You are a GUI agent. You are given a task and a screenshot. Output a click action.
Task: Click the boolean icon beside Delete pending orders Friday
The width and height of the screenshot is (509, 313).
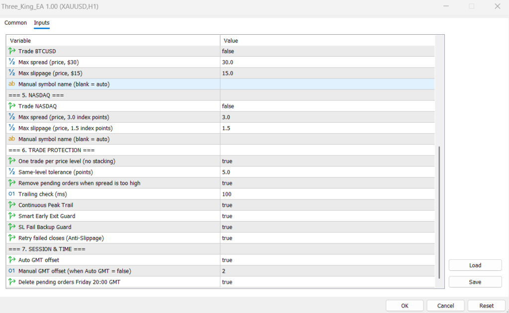click(x=12, y=282)
